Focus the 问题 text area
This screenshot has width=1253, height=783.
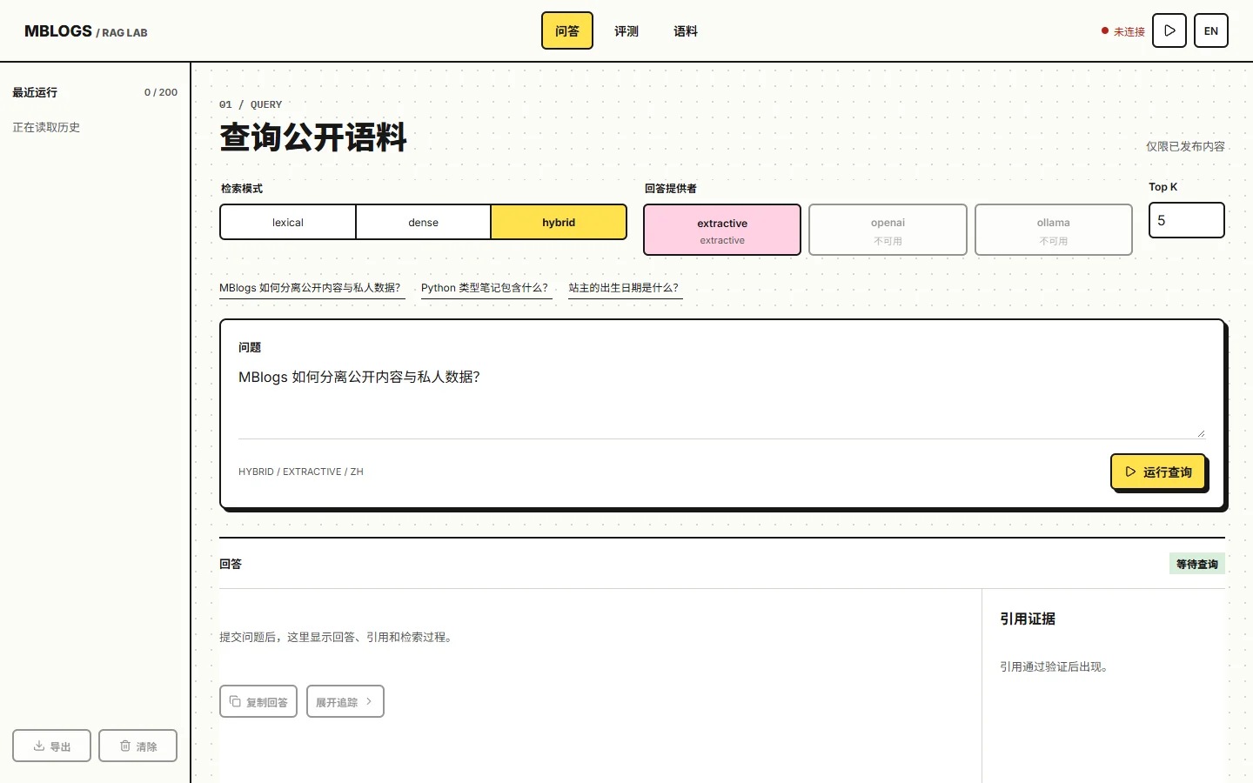(721, 402)
